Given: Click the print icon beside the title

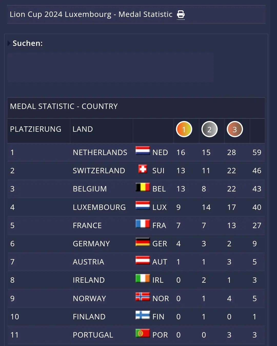Looking at the screenshot, I should point(181,15).
